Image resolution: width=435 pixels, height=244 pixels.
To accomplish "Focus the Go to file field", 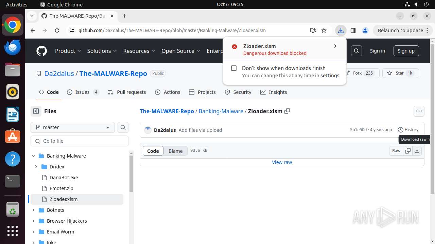I will point(80,141).
